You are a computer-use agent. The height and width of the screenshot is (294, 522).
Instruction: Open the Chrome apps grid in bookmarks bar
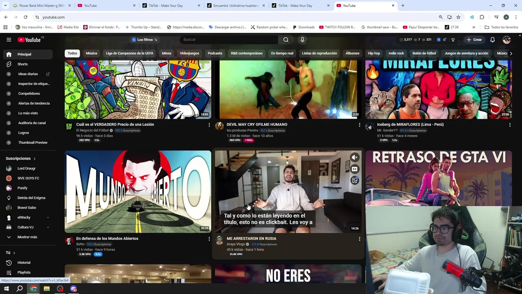[x=5, y=27]
